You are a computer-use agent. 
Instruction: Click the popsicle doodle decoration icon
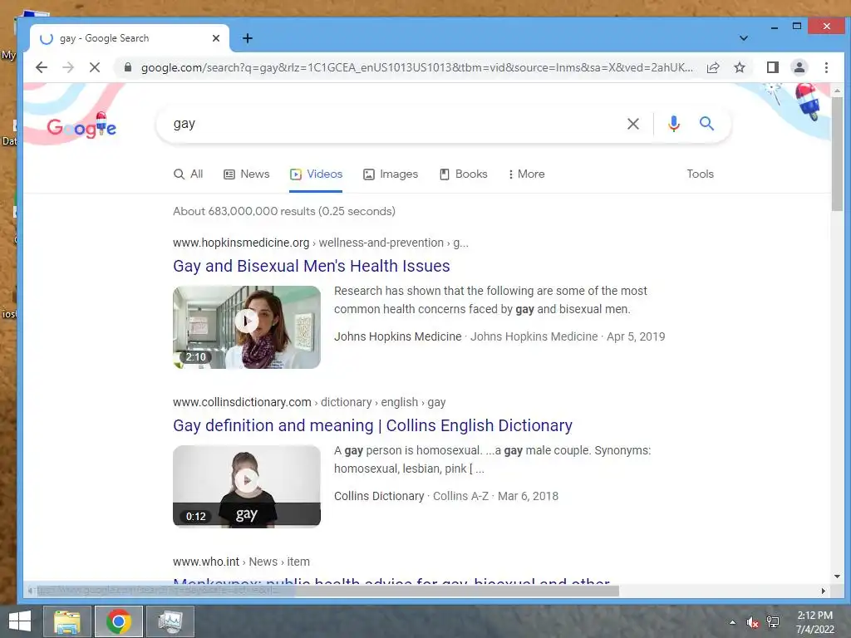coord(808,101)
